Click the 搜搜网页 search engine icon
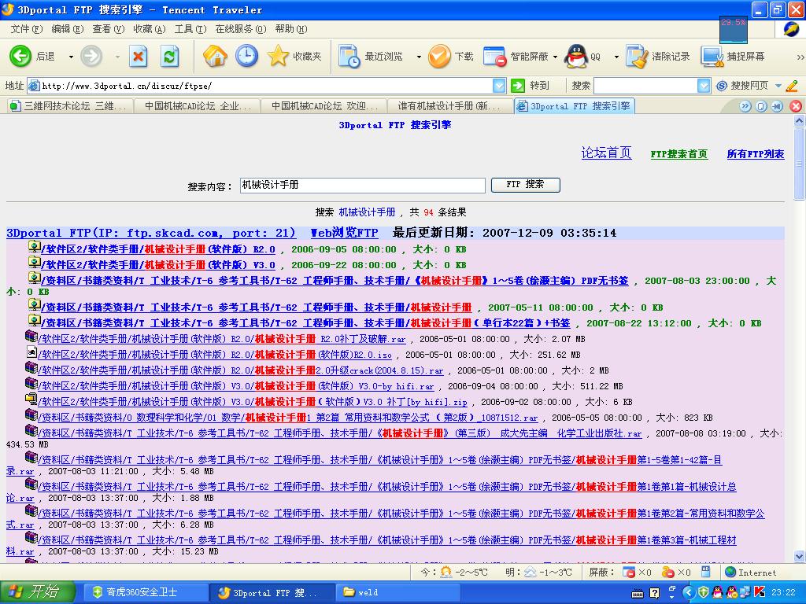 pos(722,86)
